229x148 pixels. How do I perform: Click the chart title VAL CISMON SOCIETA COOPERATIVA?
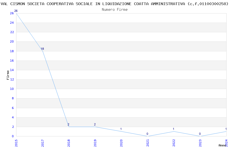click(x=114, y=4)
